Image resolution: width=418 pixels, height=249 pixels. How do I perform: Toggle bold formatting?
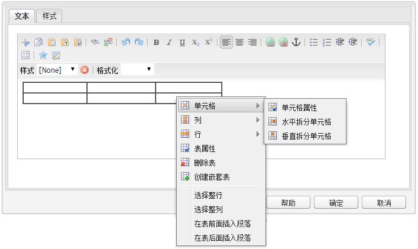(x=156, y=42)
